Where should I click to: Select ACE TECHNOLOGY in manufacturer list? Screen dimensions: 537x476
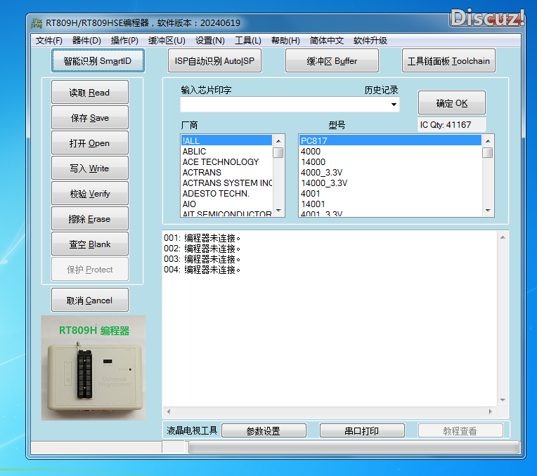(221, 162)
